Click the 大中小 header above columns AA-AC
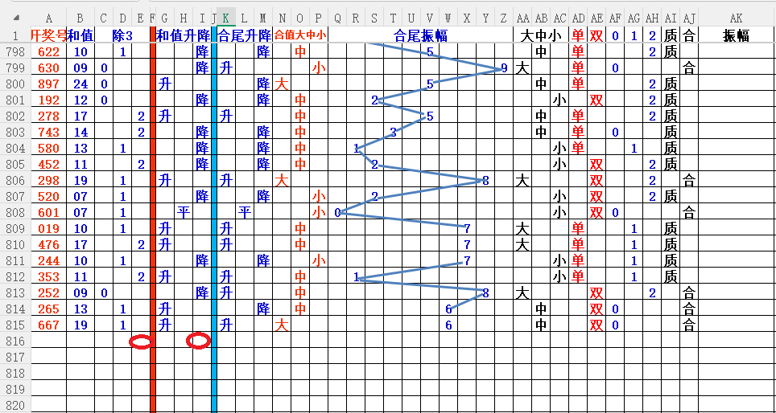 coord(541,35)
